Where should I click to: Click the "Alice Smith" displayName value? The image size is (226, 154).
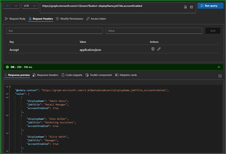click(x=58, y=137)
